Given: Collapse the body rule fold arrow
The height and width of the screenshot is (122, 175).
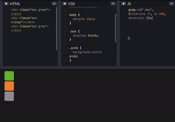Looking at the screenshot, I should pos(68,15).
